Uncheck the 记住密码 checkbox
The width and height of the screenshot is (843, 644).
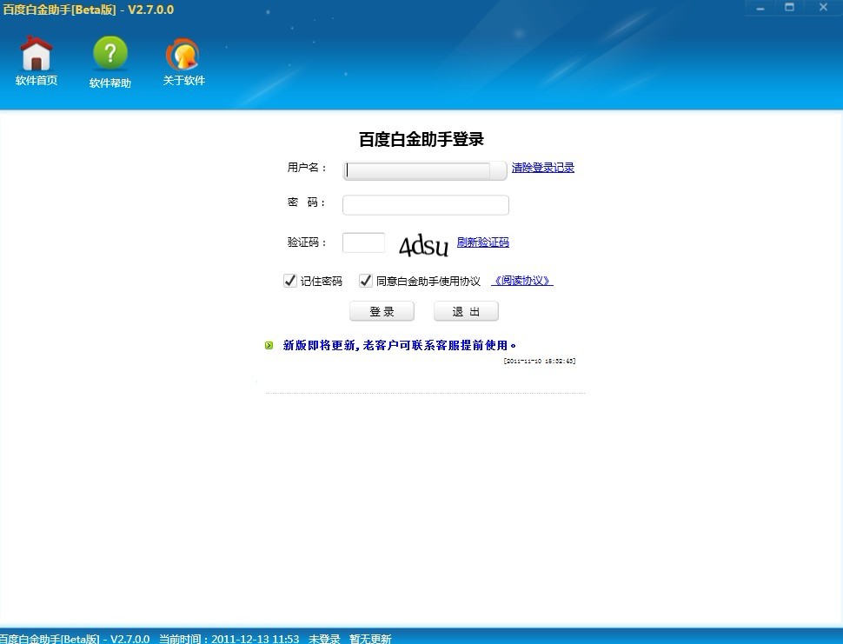(x=290, y=281)
